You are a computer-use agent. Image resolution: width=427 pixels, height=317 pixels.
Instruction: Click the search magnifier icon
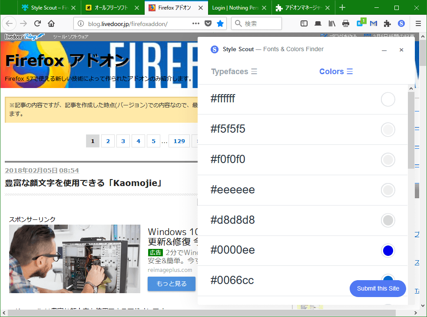point(238,24)
